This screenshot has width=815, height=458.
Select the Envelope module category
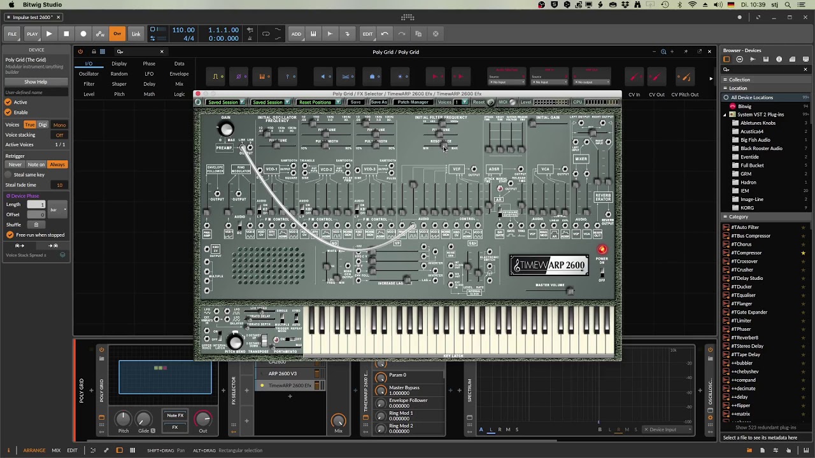(x=179, y=74)
